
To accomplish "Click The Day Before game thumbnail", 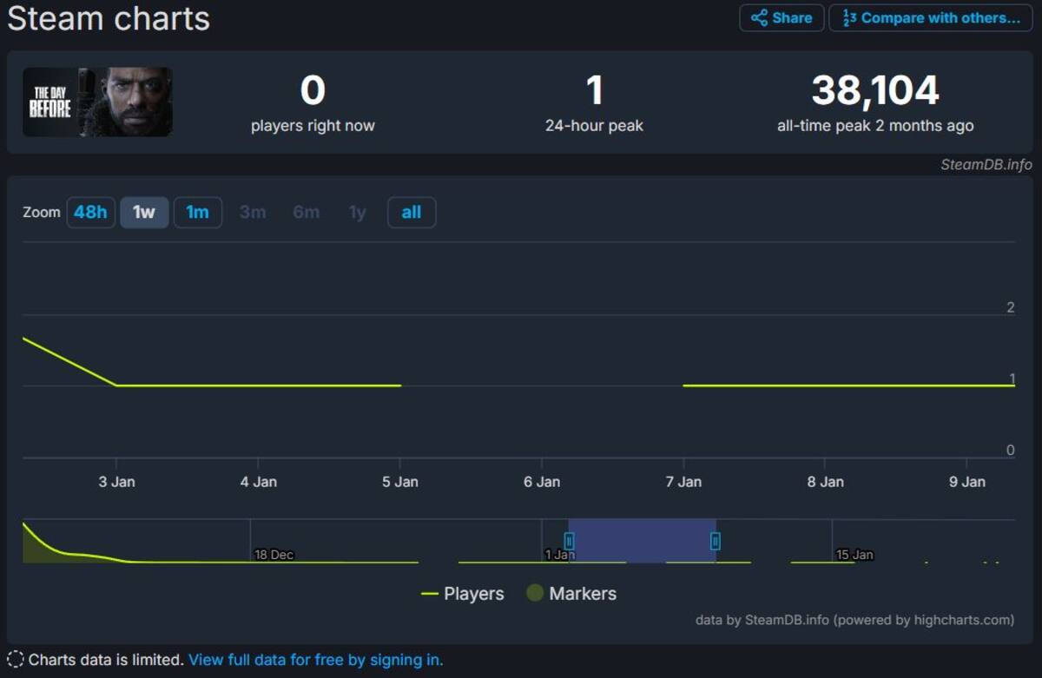I will click(x=97, y=102).
